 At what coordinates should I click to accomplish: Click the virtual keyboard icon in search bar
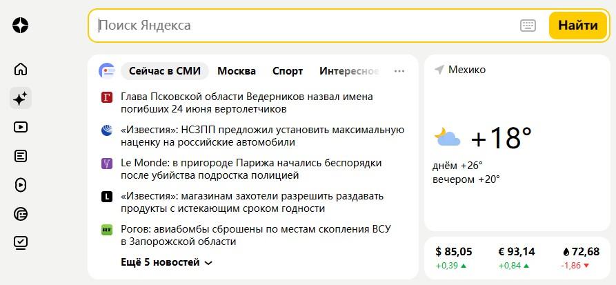click(x=528, y=26)
